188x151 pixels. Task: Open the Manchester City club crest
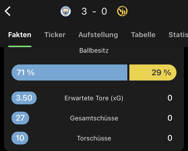[x=66, y=12]
